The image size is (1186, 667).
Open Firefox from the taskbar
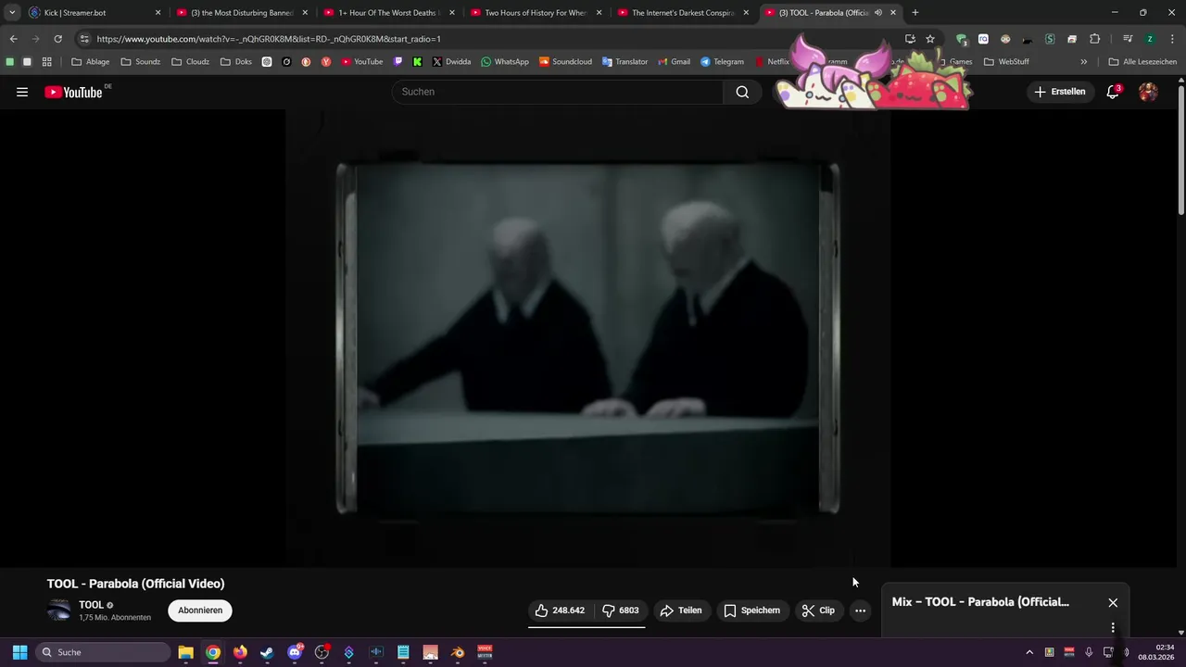[240, 652]
